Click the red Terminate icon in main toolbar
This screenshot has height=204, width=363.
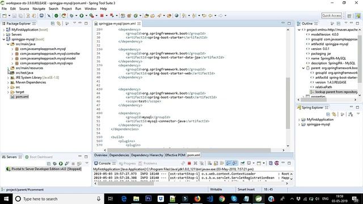click(x=102, y=16)
